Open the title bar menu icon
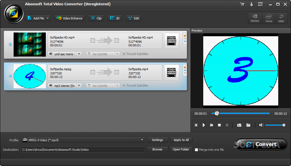291x166 pixels. 260,4
